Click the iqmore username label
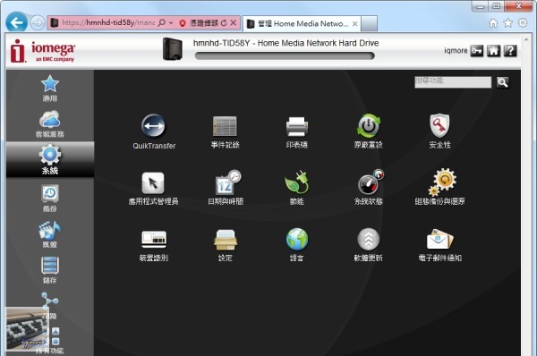Image resolution: width=537 pixels, height=356 pixels. pyautogui.click(x=456, y=51)
